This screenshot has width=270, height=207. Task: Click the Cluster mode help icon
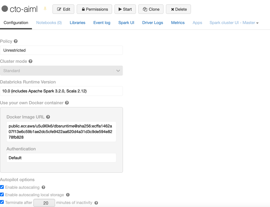(31, 61)
